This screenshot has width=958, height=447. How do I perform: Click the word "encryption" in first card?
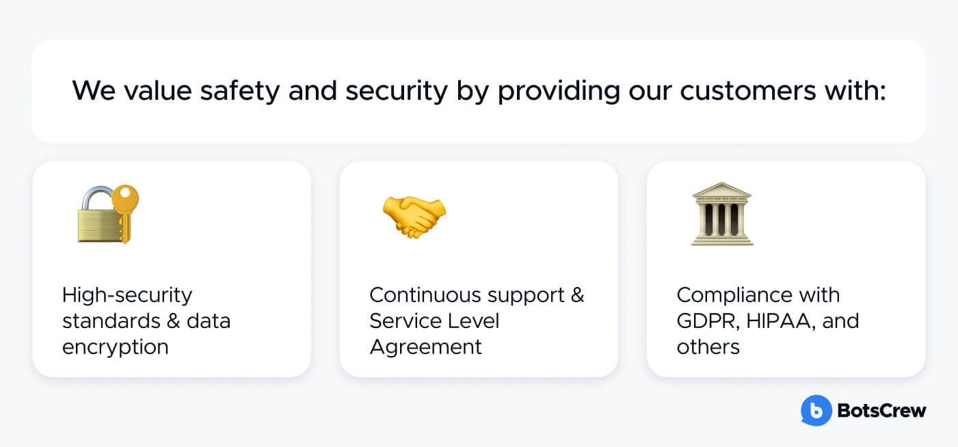coord(115,347)
